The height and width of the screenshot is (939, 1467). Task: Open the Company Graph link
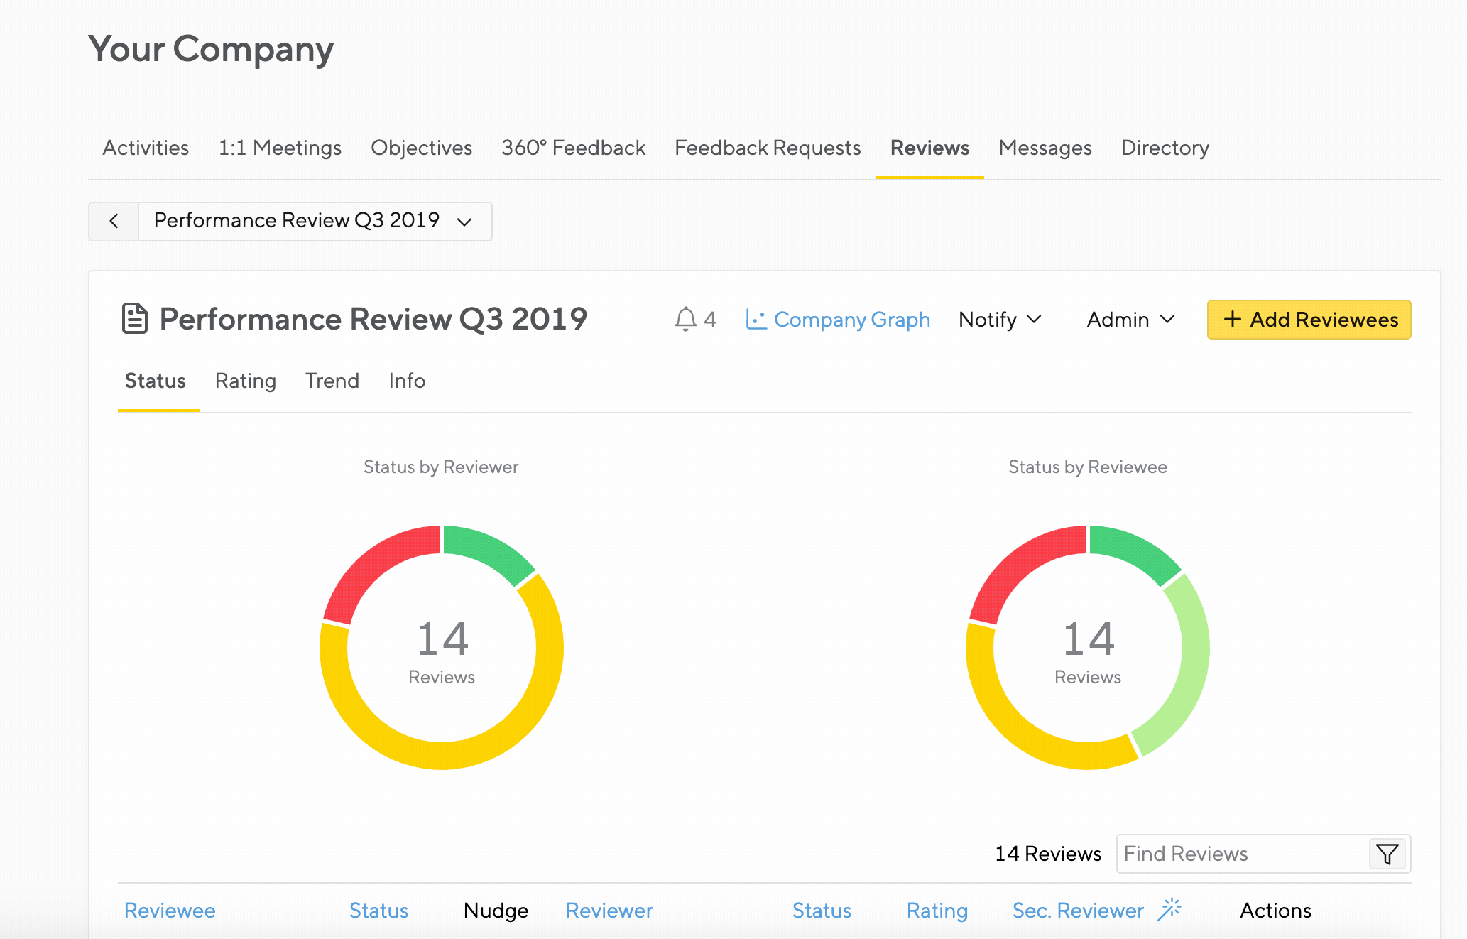(x=851, y=320)
